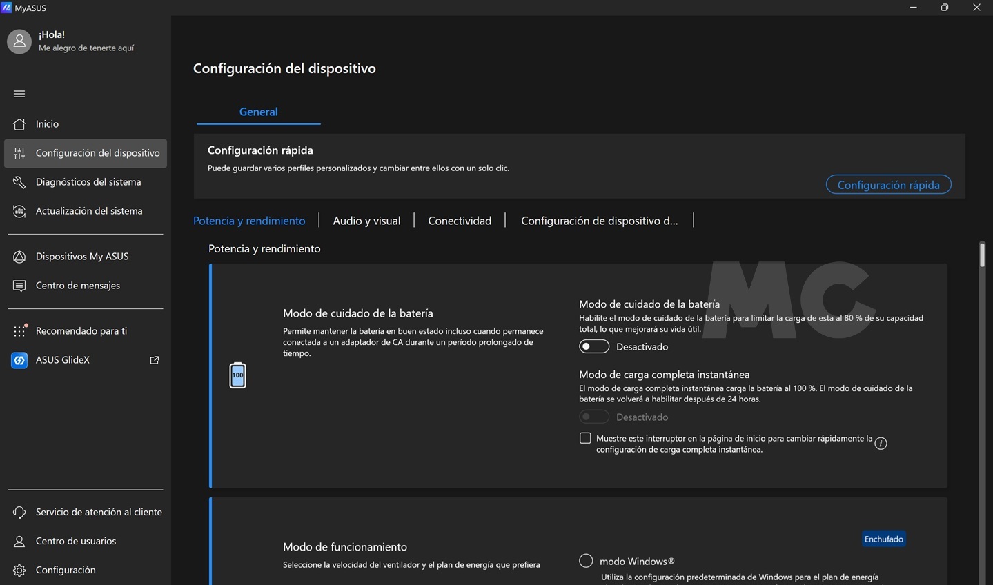Viewport: 993px width, 585px height.
Task: Open Centro de mensajes from the sidebar
Action: (86, 286)
